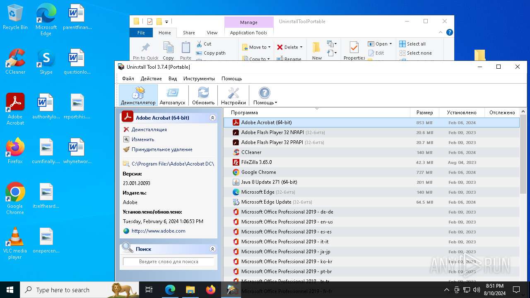Viewport: 530px width, 298px height.
Task: Open the CCleaner desktop shortcut
Action: point(15,62)
